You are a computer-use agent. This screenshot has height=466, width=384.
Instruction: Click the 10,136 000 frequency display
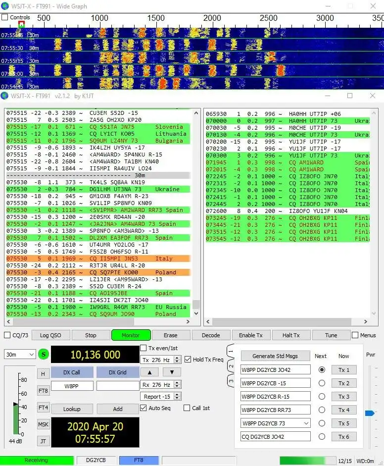coord(95,354)
